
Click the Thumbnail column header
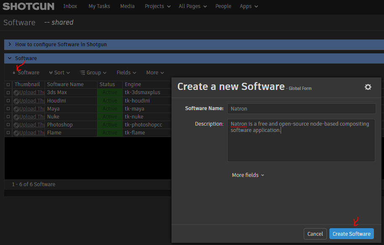click(29, 84)
